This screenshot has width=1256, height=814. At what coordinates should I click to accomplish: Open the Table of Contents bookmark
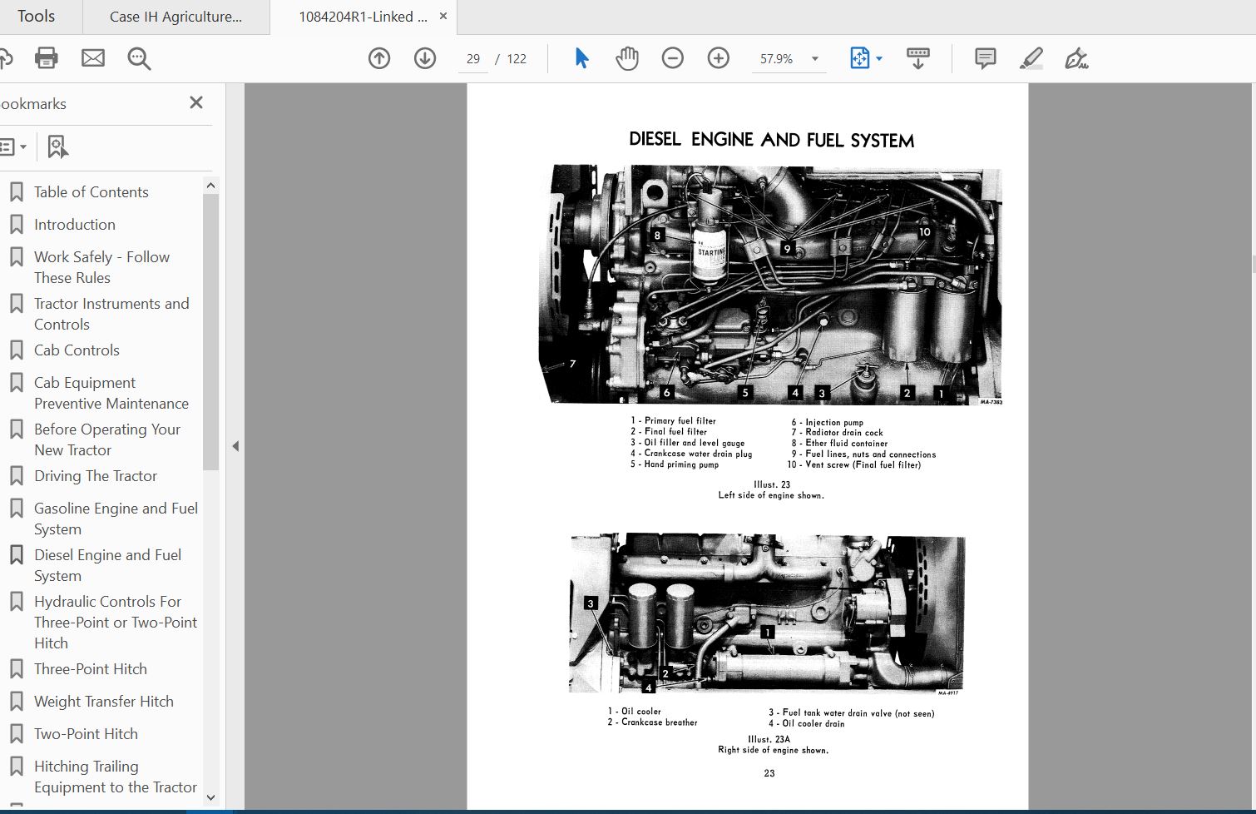(x=91, y=191)
